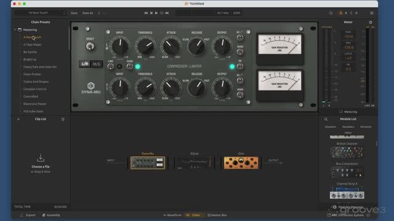The width and height of the screenshot is (394, 221).
Task: Switch to the Master Bus tab
Action: click(x=217, y=215)
